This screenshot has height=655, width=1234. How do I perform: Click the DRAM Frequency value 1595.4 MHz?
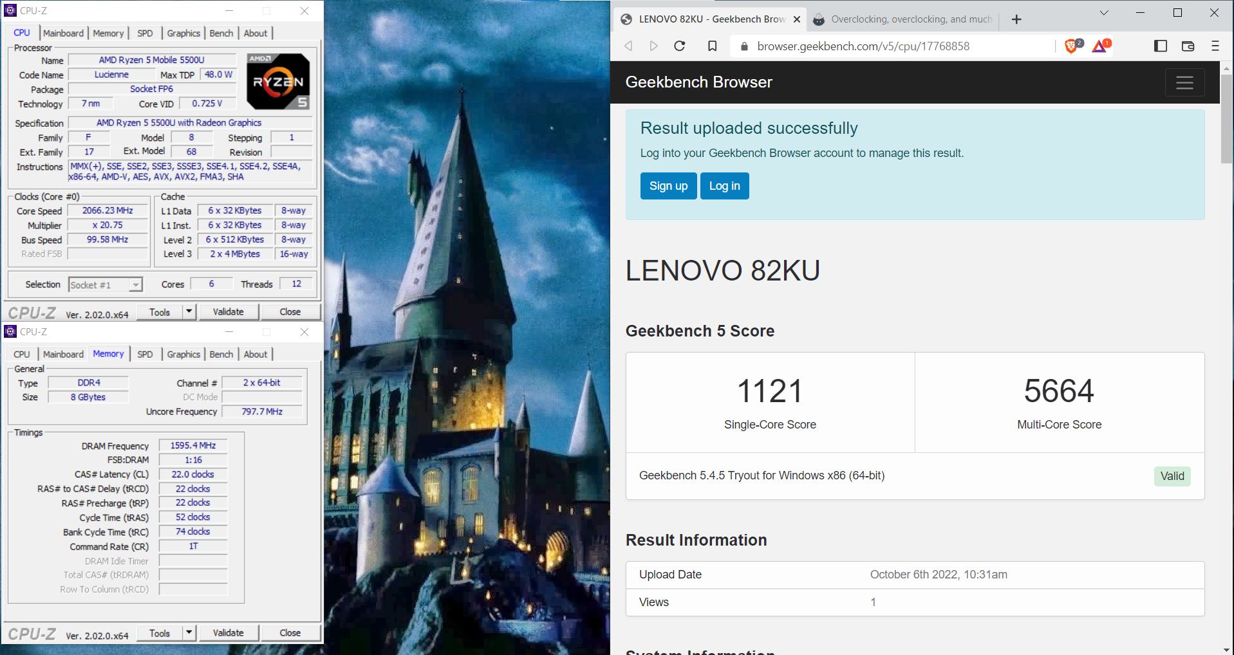pos(193,445)
